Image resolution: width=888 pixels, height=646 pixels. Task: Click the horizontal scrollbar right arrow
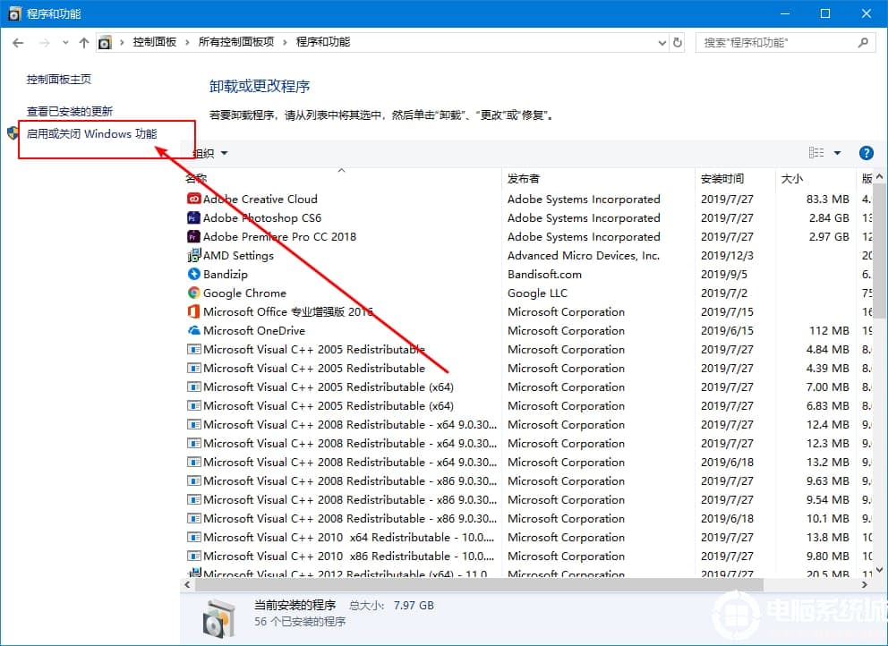[865, 585]
